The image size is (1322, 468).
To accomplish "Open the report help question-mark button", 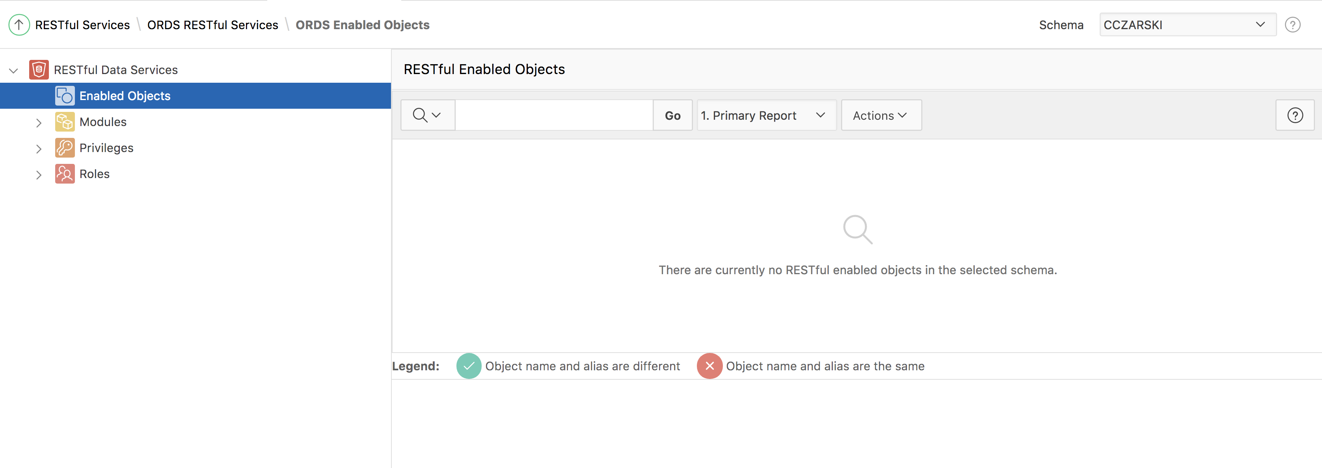I will pos(1295,115).
